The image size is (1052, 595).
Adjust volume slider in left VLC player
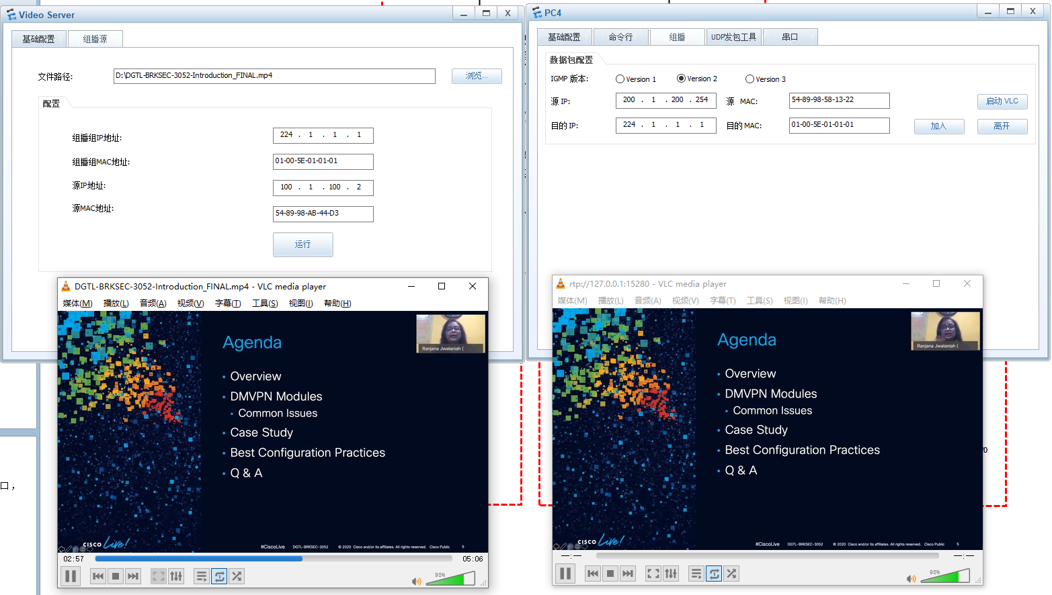click(450, 578)
